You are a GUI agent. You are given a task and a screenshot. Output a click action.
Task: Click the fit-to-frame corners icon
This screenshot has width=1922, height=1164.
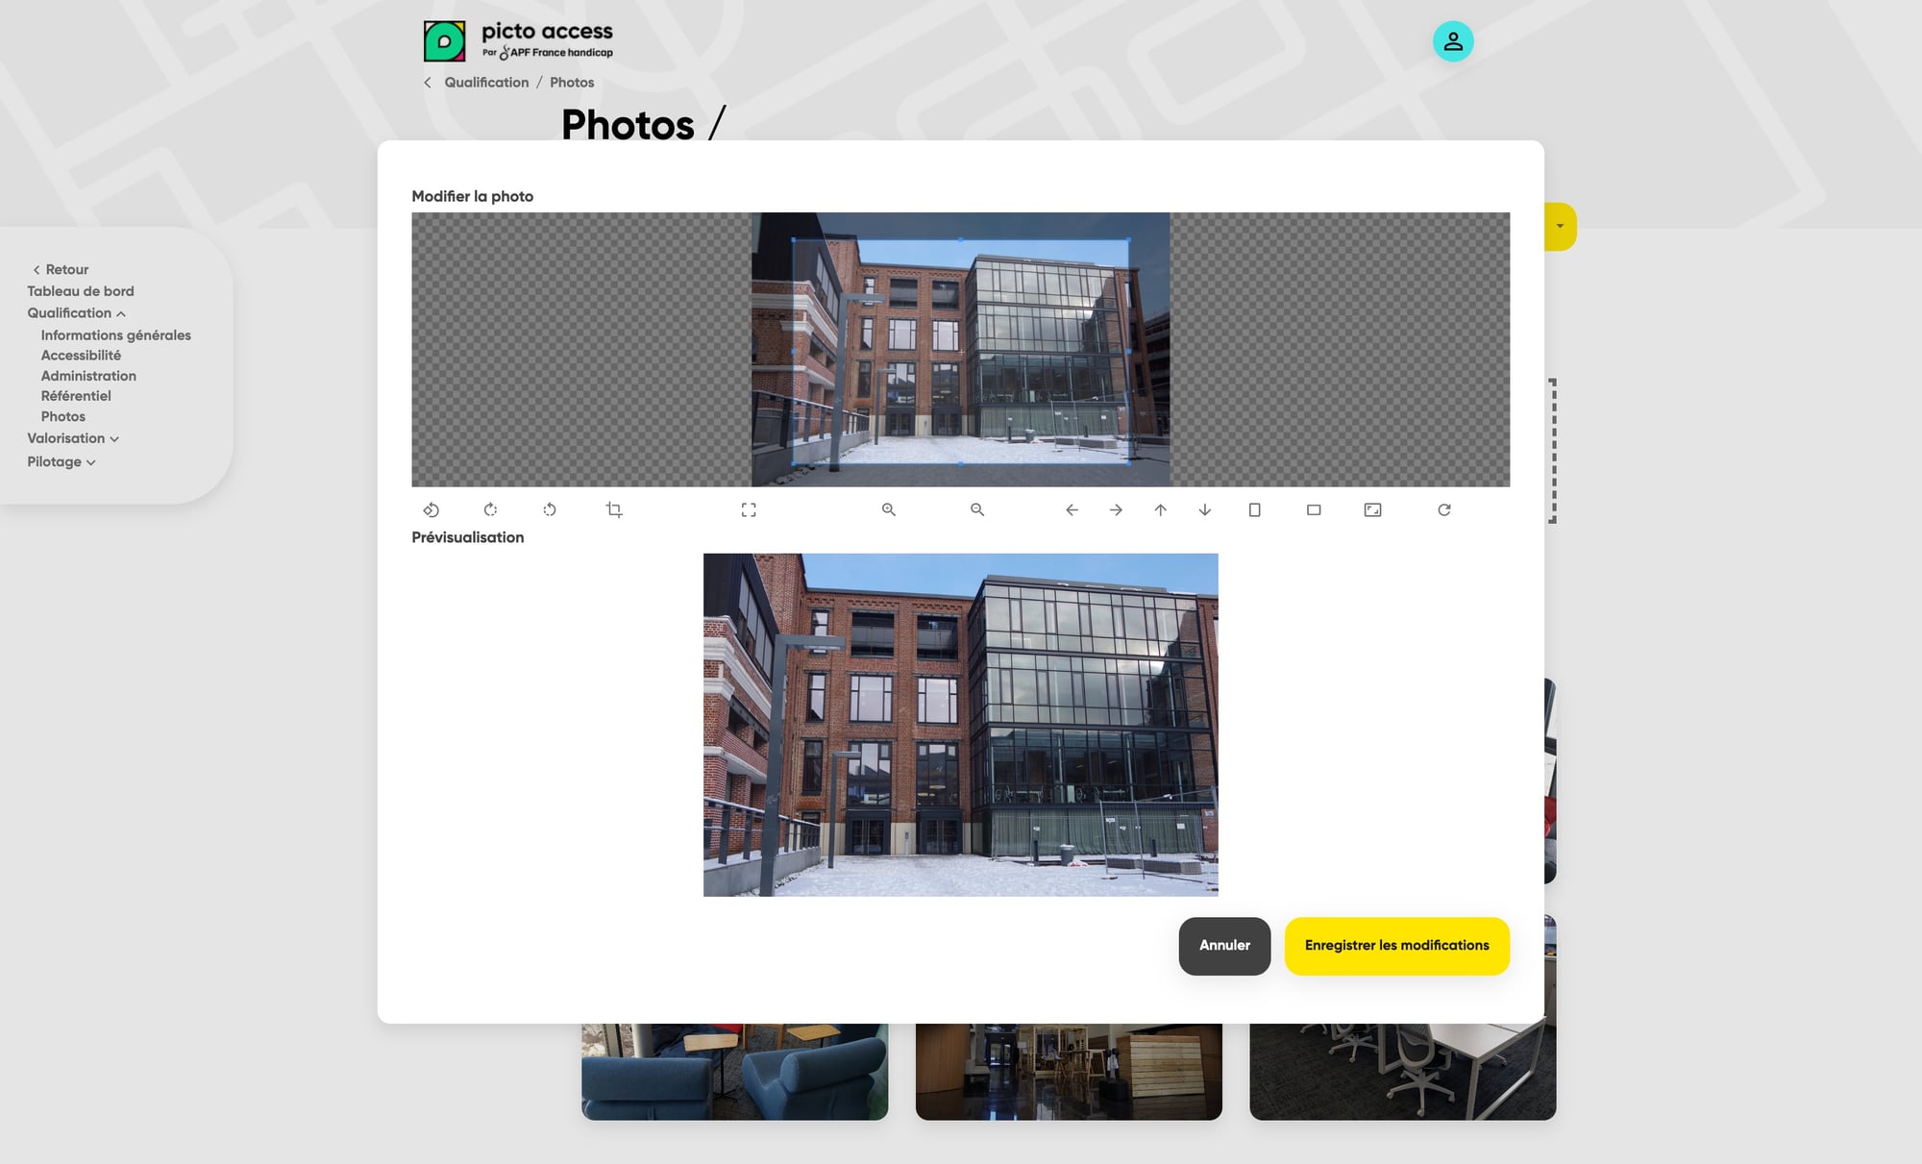point(749,509)
